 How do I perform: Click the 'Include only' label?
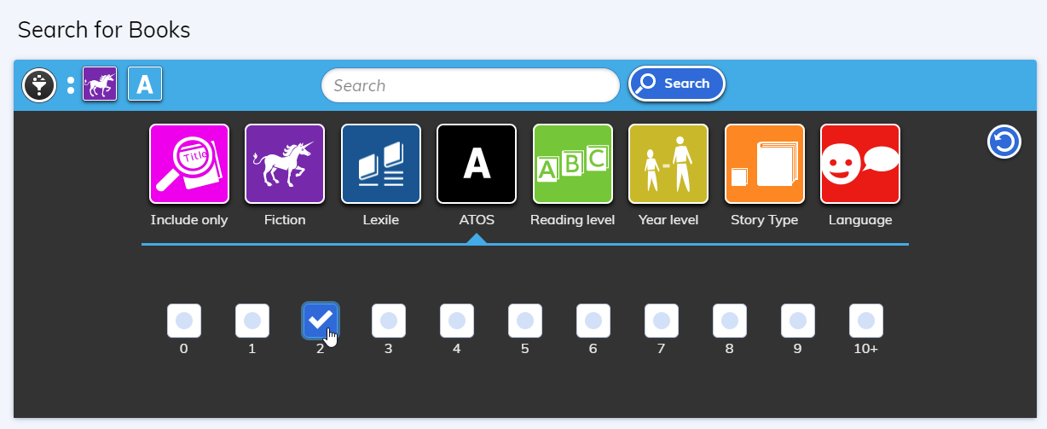(x=189, y=220)
